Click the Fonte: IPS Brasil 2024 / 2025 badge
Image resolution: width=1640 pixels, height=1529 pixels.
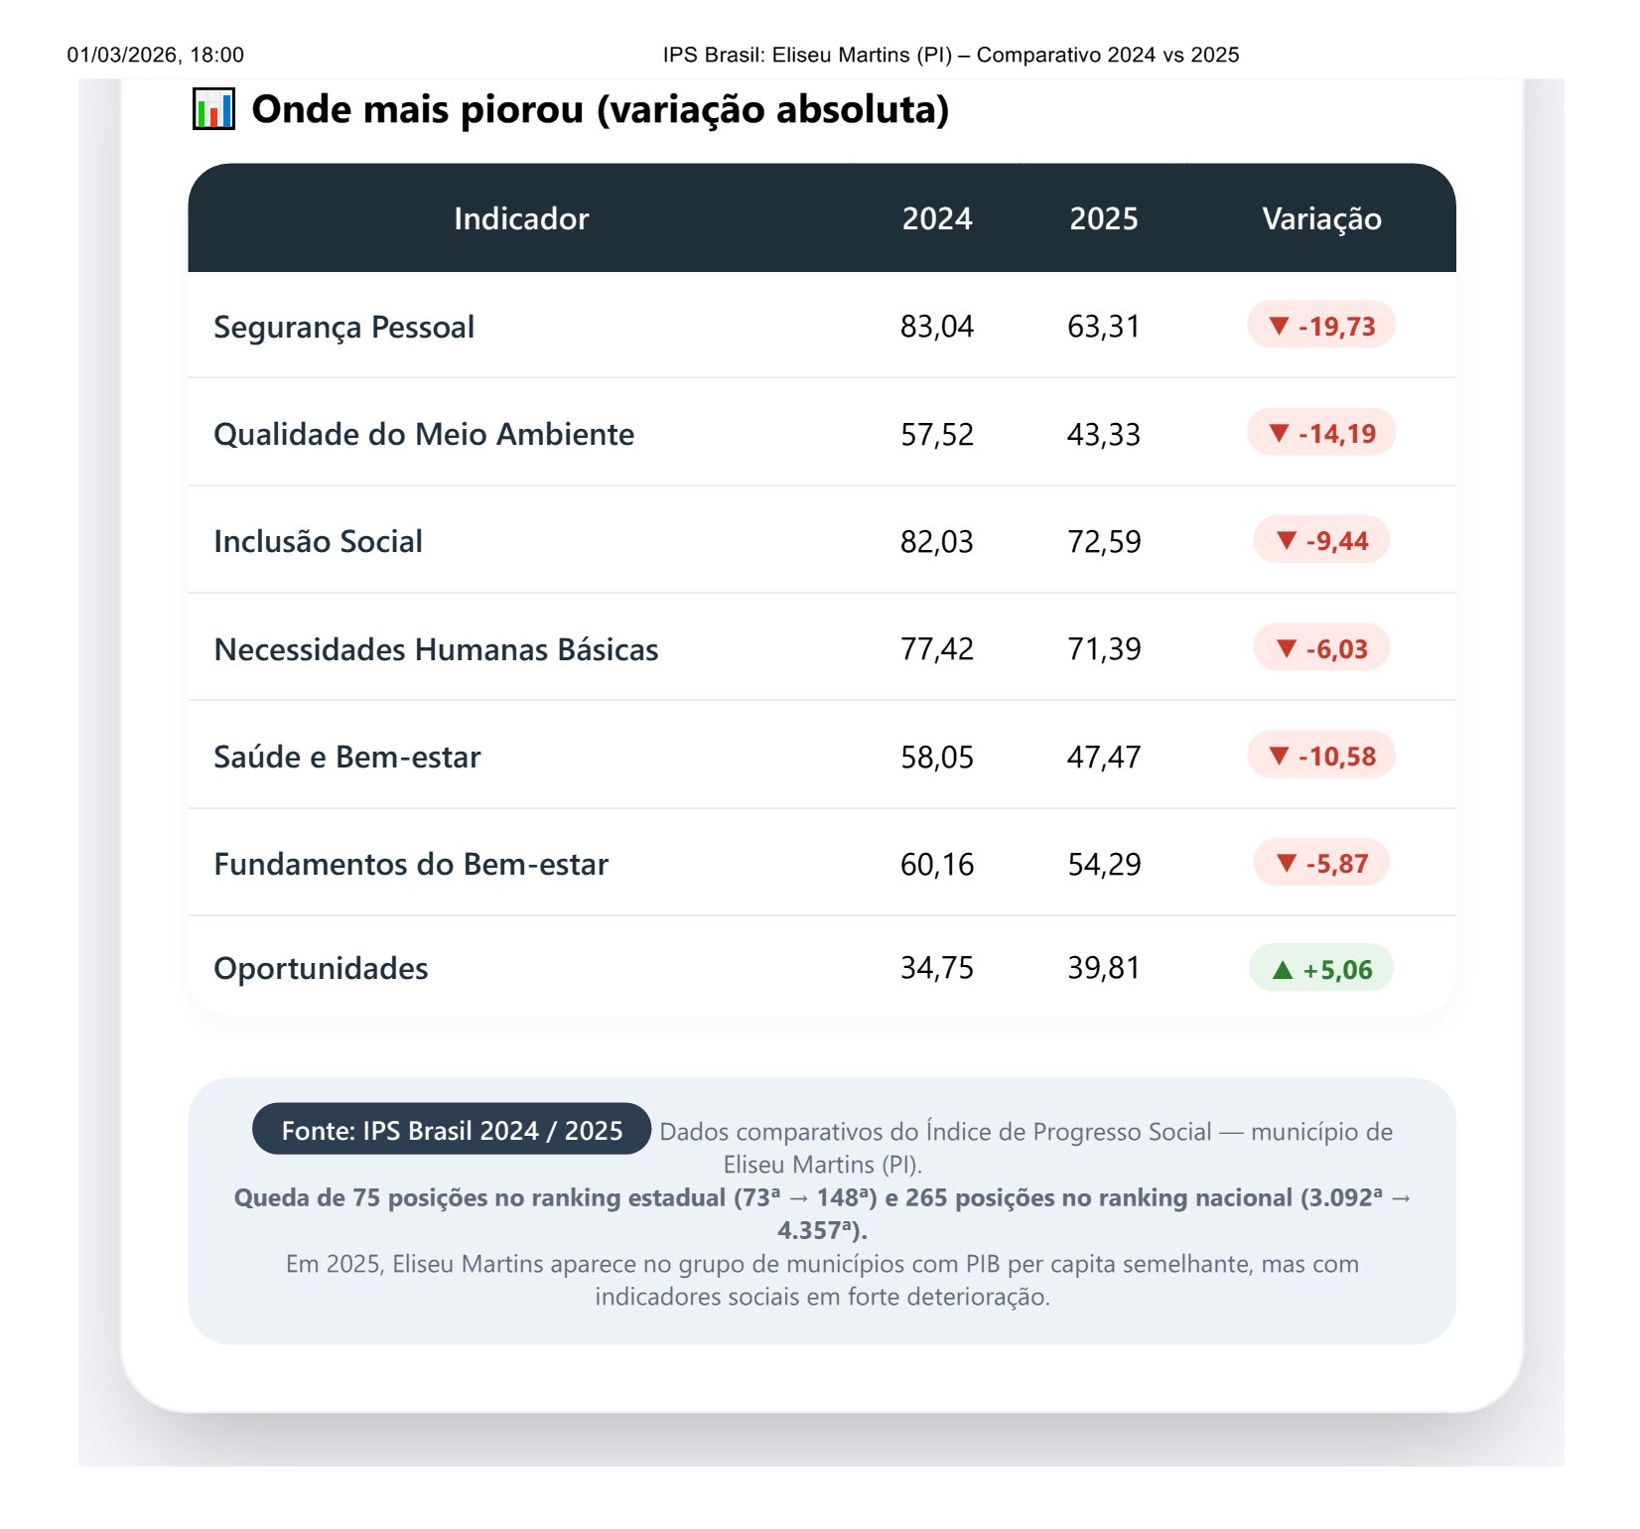(x=452, y=1130)
